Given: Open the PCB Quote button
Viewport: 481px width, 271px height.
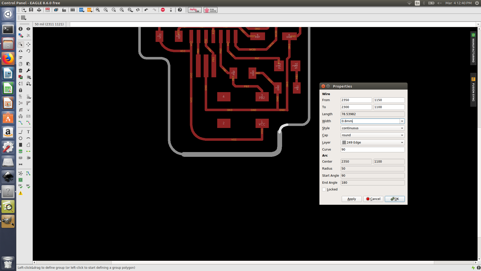Looking at the screenshot, I should [210, 10].
